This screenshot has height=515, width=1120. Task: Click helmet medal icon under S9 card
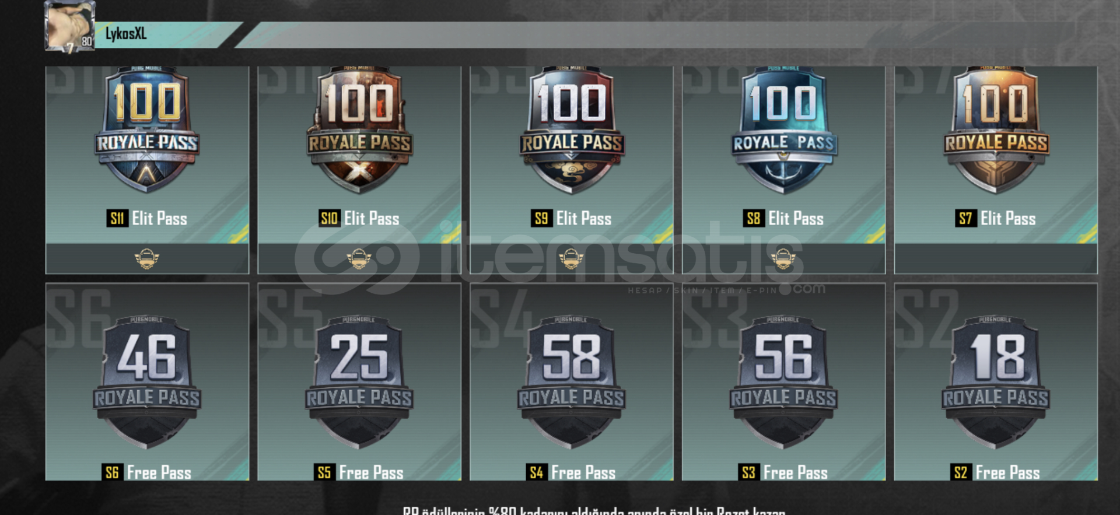pos(571,258)
